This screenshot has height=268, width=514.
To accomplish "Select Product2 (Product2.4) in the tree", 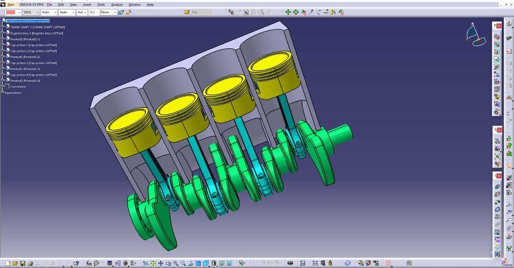I will (x=25, y=81).
